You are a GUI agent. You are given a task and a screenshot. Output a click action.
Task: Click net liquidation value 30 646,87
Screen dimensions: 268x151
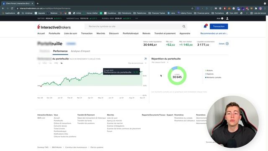[x=150, y=45]
